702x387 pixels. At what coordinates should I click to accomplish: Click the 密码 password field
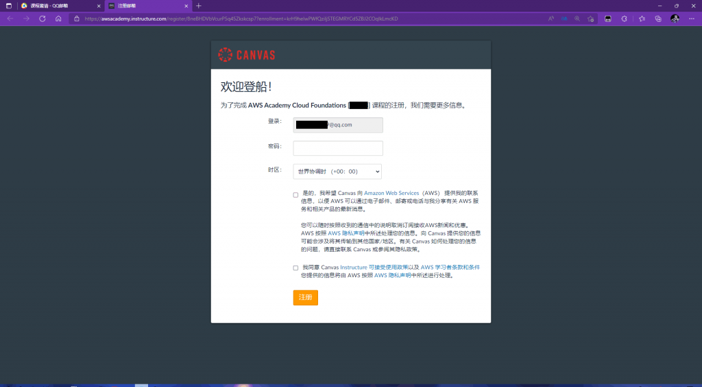tap(338, 148)
